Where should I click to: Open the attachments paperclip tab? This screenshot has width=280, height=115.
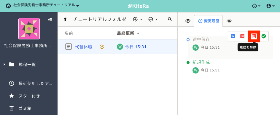[229, 21]
